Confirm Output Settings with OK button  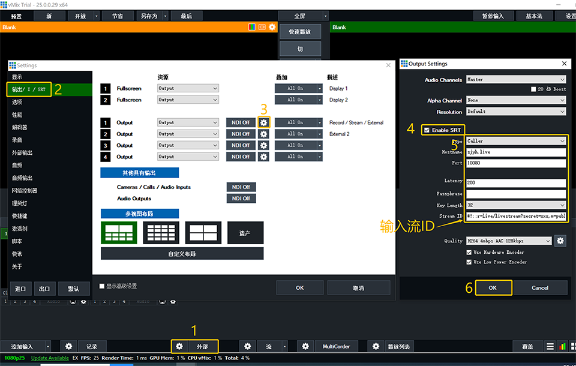point(493,288)
